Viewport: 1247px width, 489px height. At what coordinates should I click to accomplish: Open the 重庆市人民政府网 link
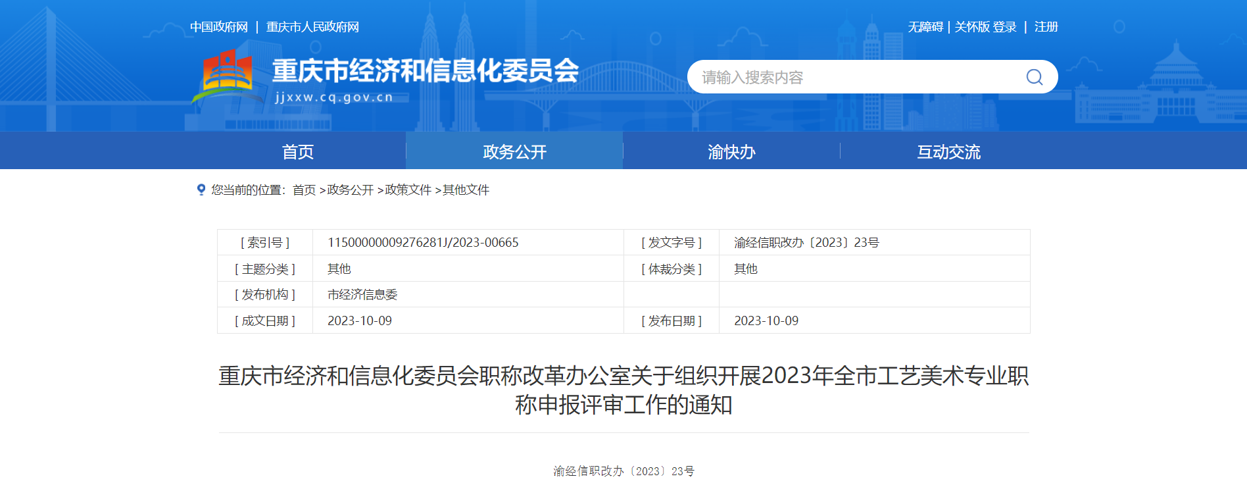(312, 27)
